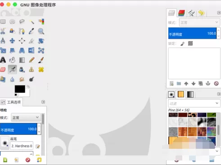This screenshot has height=165, width=221.
Task: Select the Free Select lasso tool
Action: pos(22,22)
